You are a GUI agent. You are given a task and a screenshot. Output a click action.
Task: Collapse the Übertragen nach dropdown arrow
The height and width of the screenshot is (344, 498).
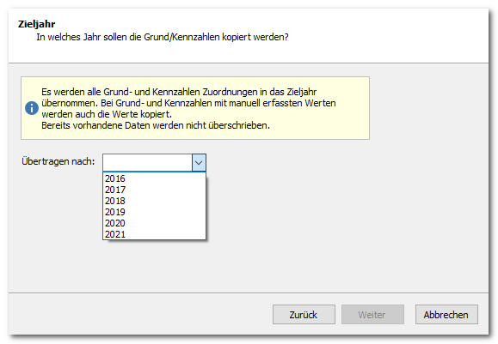pos(199,163)
